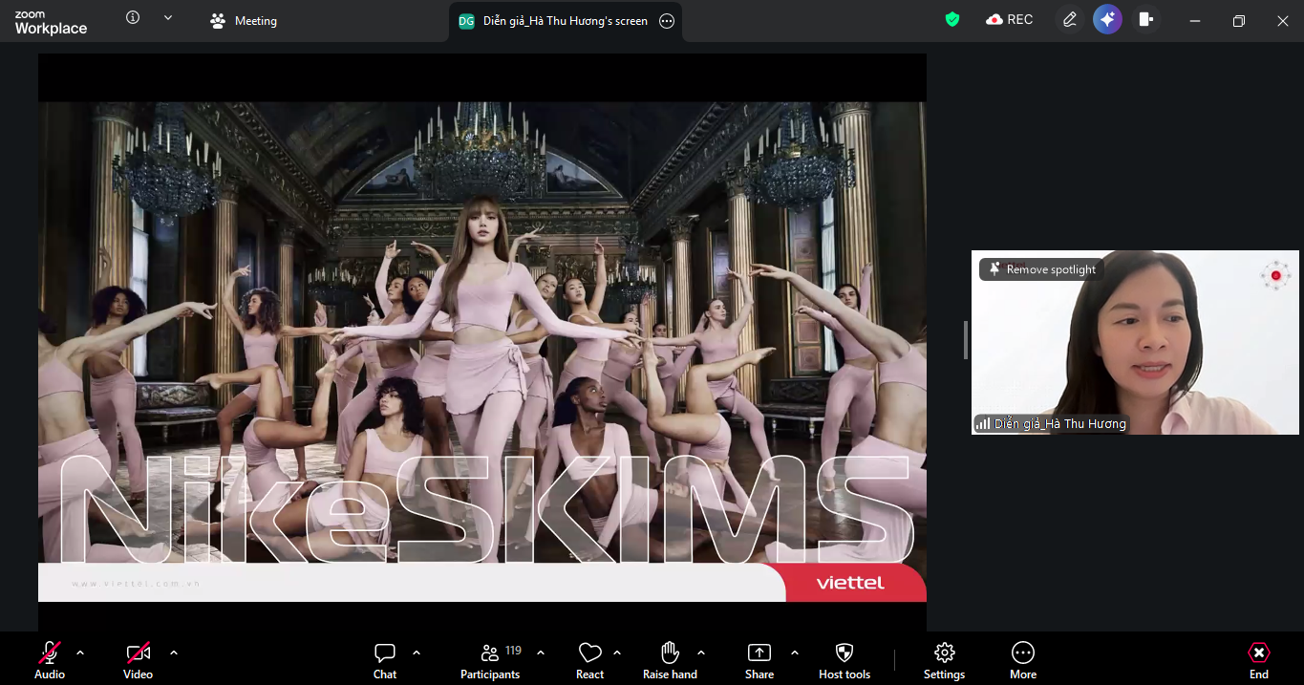
Task: Turn on the Video camera
Action: tap(138, 660)
